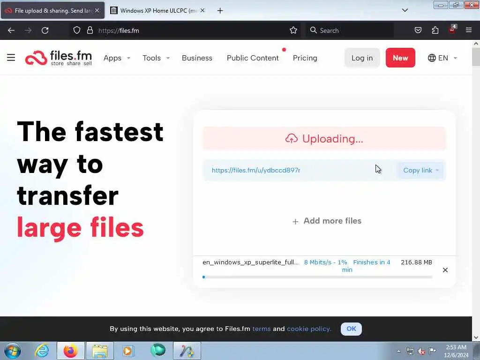Switch to the Windows XP Home ULCPC tab
480x360 pixels.
[157, 10]
